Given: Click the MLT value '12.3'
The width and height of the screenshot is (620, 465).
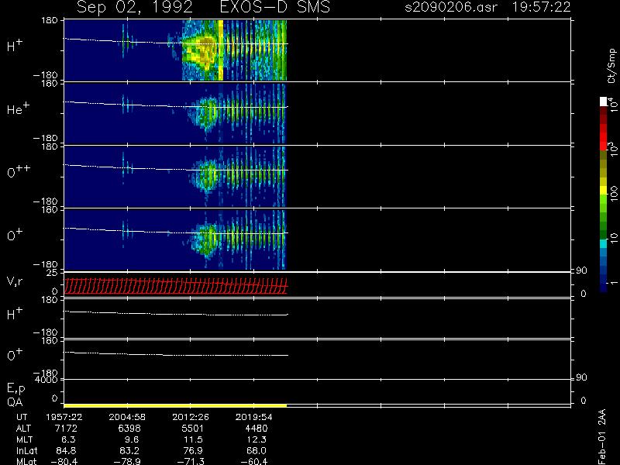Looking at the screenshot, I should point(257,439).
